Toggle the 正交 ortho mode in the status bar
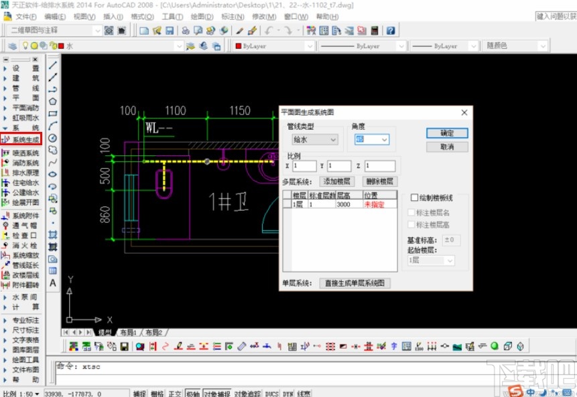The image size is (577, 397). coord(175,394)
